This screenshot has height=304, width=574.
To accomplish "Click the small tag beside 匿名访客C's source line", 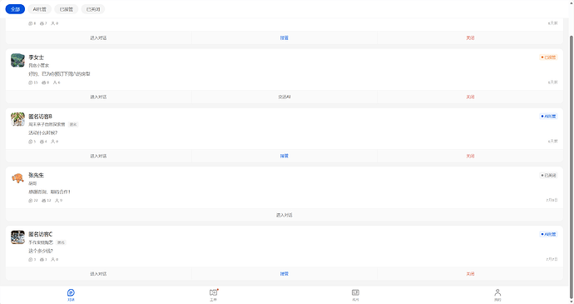I will coord(61,242).
